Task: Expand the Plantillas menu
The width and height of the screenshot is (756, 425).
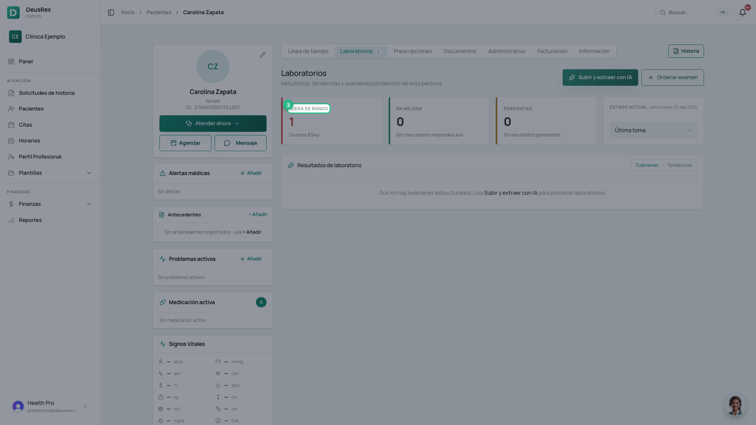Action: 50,173
